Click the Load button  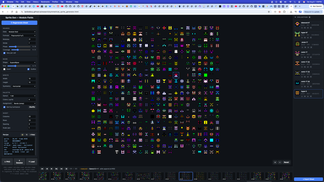click(x=31, y=162)
